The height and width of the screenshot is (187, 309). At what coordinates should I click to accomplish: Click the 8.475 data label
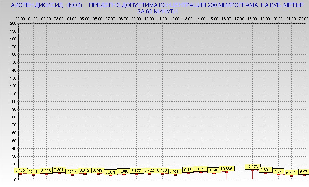(x=21, y=170)
